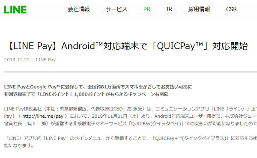This screenshot has width=257, height=158.
Task: Open the サービス menu
Action: point(117,9)
